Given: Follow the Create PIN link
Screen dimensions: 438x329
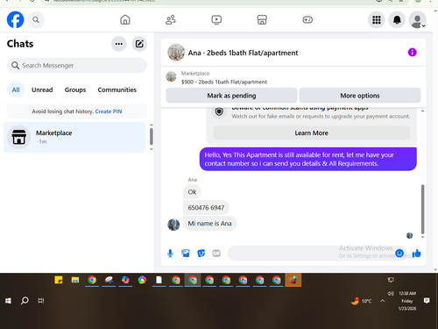Looking at the screenshot, I should (x=109, y=111).
